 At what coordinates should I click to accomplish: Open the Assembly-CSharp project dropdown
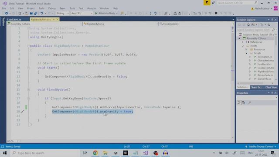tap(44, 24)
